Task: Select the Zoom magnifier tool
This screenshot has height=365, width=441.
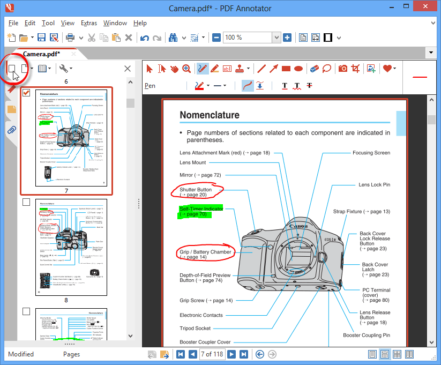Action: [186, 69]
